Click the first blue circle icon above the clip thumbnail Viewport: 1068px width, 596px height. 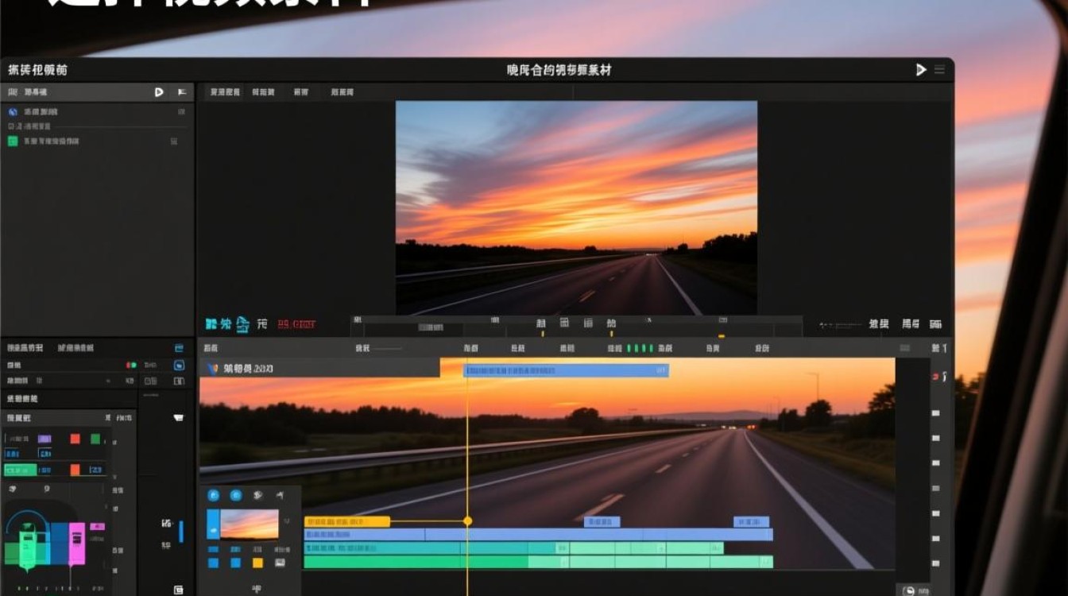(x=213, y=495)
